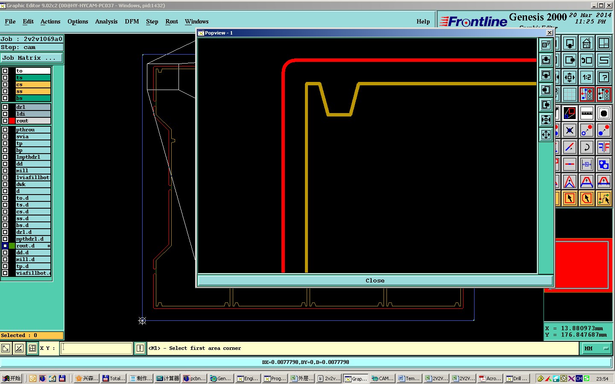The height and width of the screenshot is (384, 615).
Task: Click the X Y coordinate input field
Action: 97,348
